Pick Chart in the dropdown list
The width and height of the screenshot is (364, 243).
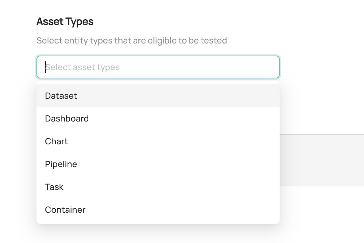(x=56, y=141)
